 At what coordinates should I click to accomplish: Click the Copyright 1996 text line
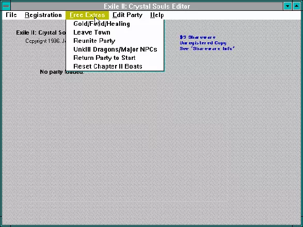tap(45, 41)
